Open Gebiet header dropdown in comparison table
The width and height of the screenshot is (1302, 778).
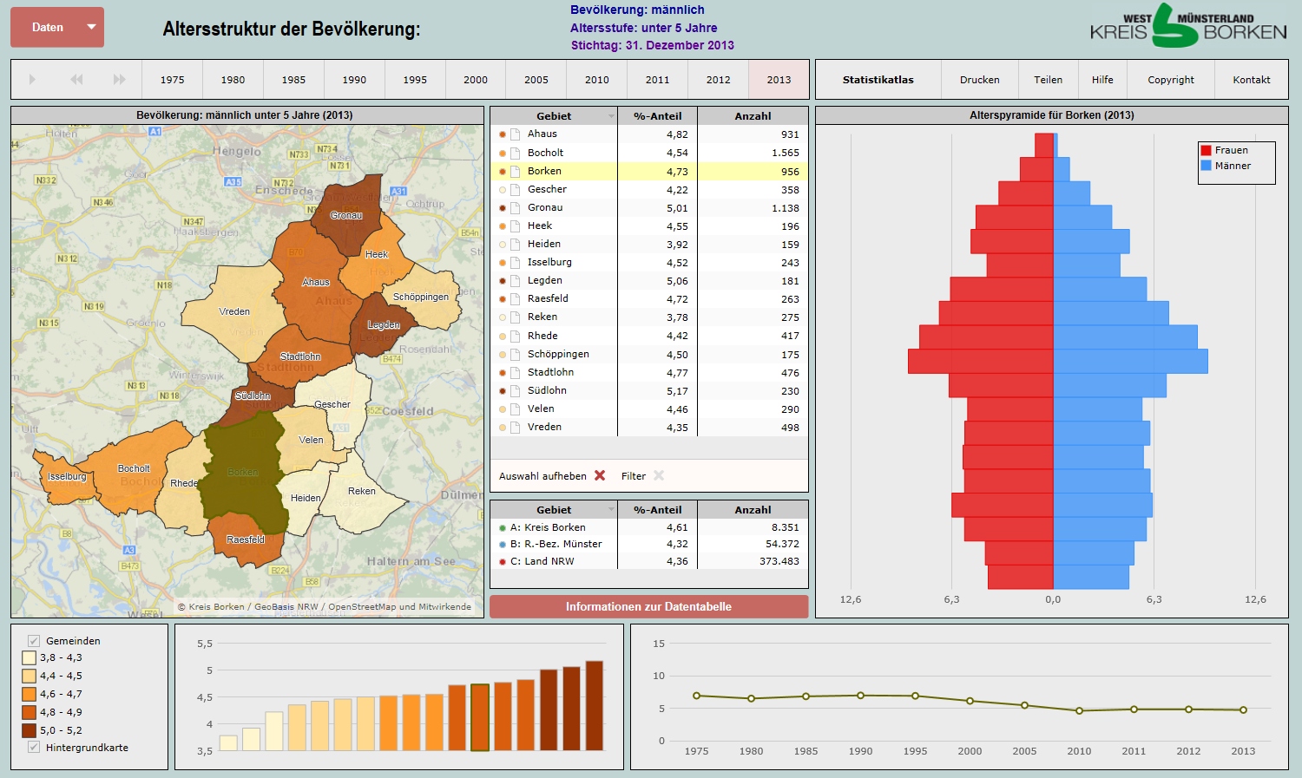[611, 510]
